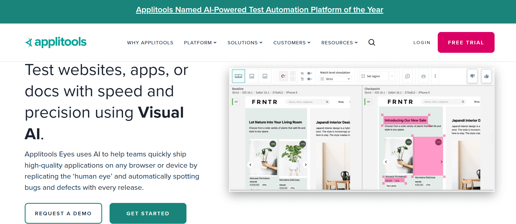Image resolution: width=516 pixels, height=224 pixels.
Task: Click the thumbs up accept icon
Action: pyautogui.click(x=486, y=76)
